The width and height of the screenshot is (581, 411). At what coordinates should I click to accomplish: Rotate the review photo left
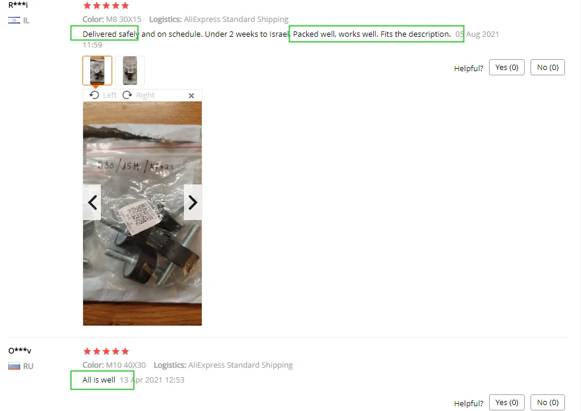pos(103,95)
